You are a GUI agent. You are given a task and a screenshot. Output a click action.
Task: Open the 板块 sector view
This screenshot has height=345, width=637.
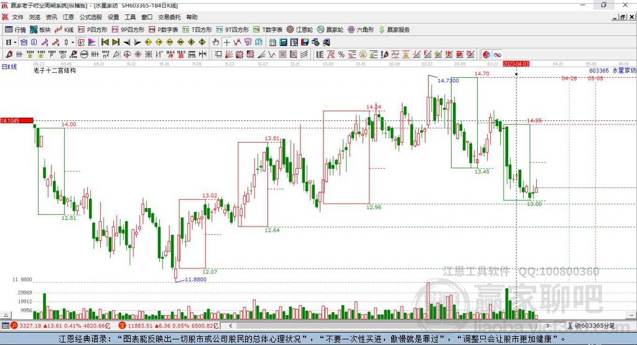pos(40,30)
